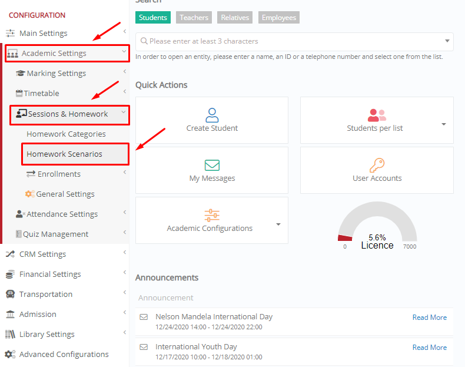465x367 pixels.
Task: Collapse the Sessions & Homework chevron
Action: pos(124,112)
